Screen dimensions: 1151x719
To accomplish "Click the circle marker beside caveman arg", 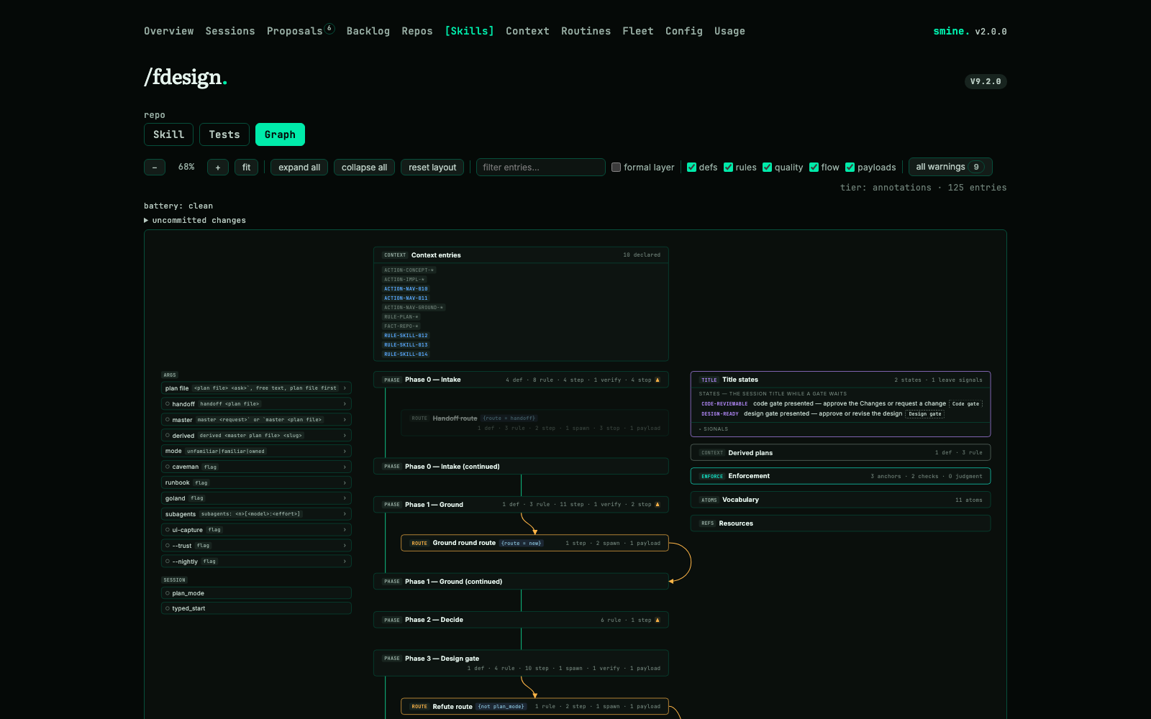I will point(168,467).
